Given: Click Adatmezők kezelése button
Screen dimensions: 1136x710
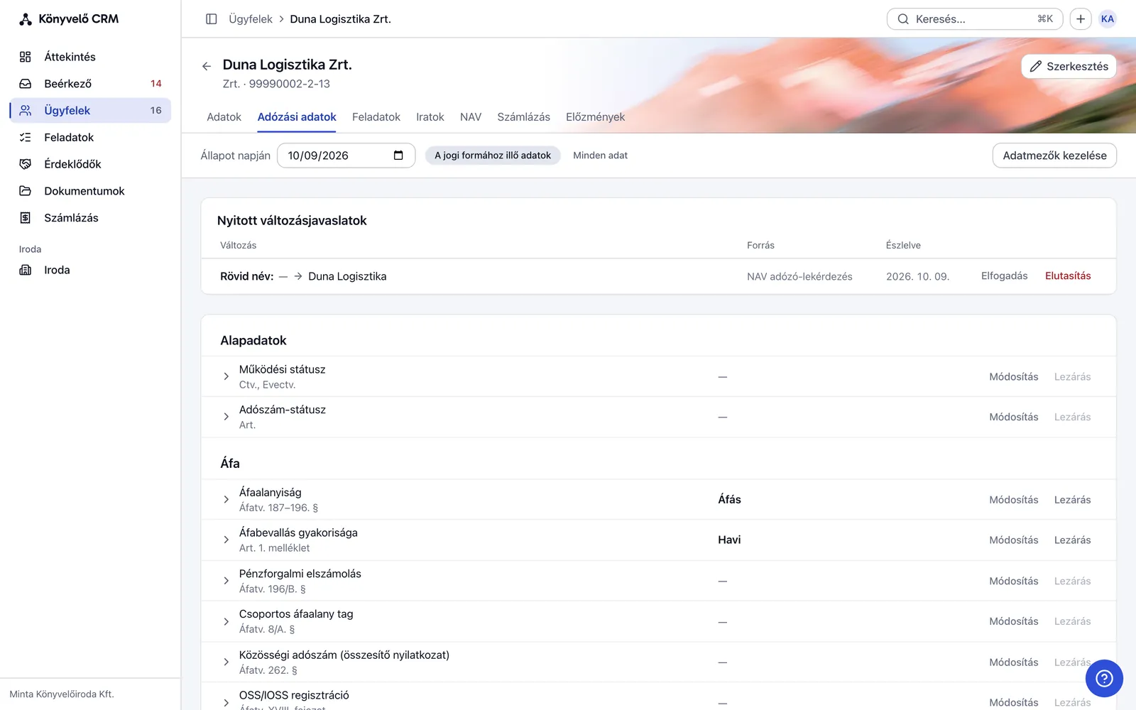Looking at the screenshot, I should click(1054, 155).
